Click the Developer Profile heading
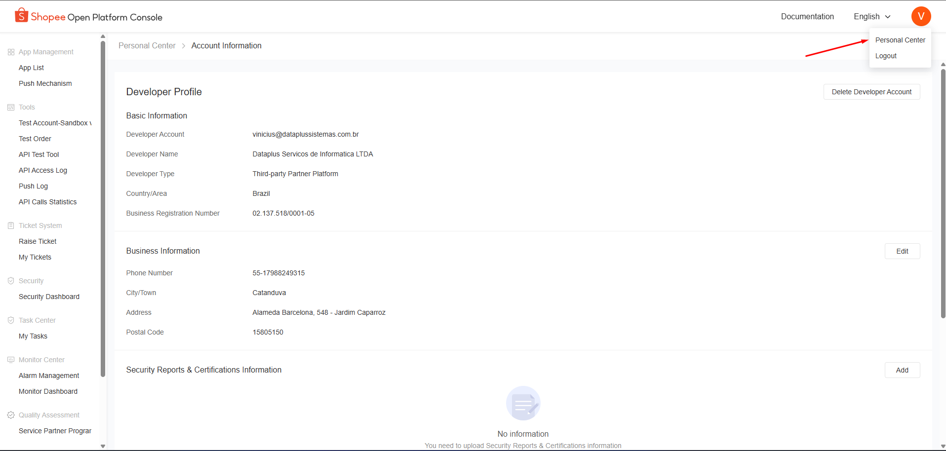The width and height of the screenshot is (946, 451). (164, 92)
